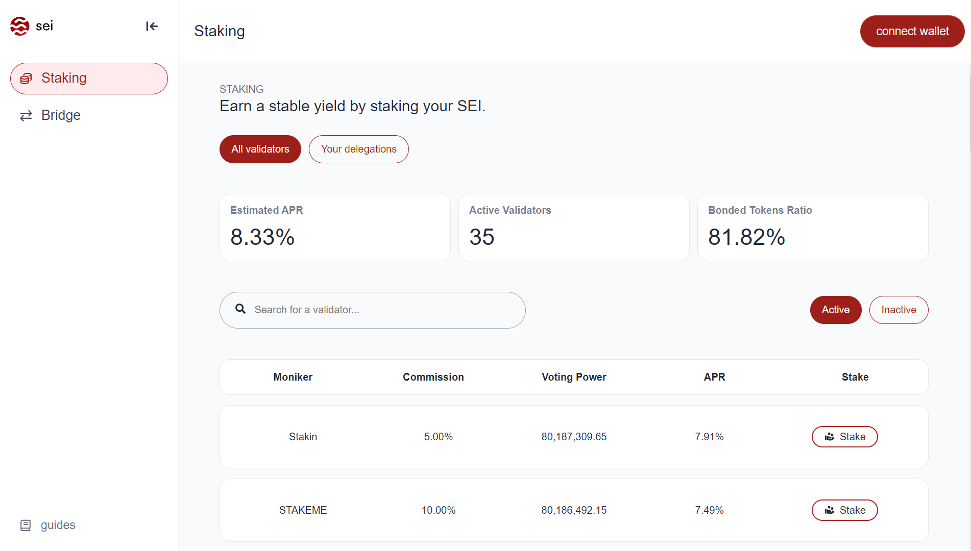Click the Bonded Tokens Ratio value 81.82%
Viewport: 971px width, 551px height.
click(746, 237)
